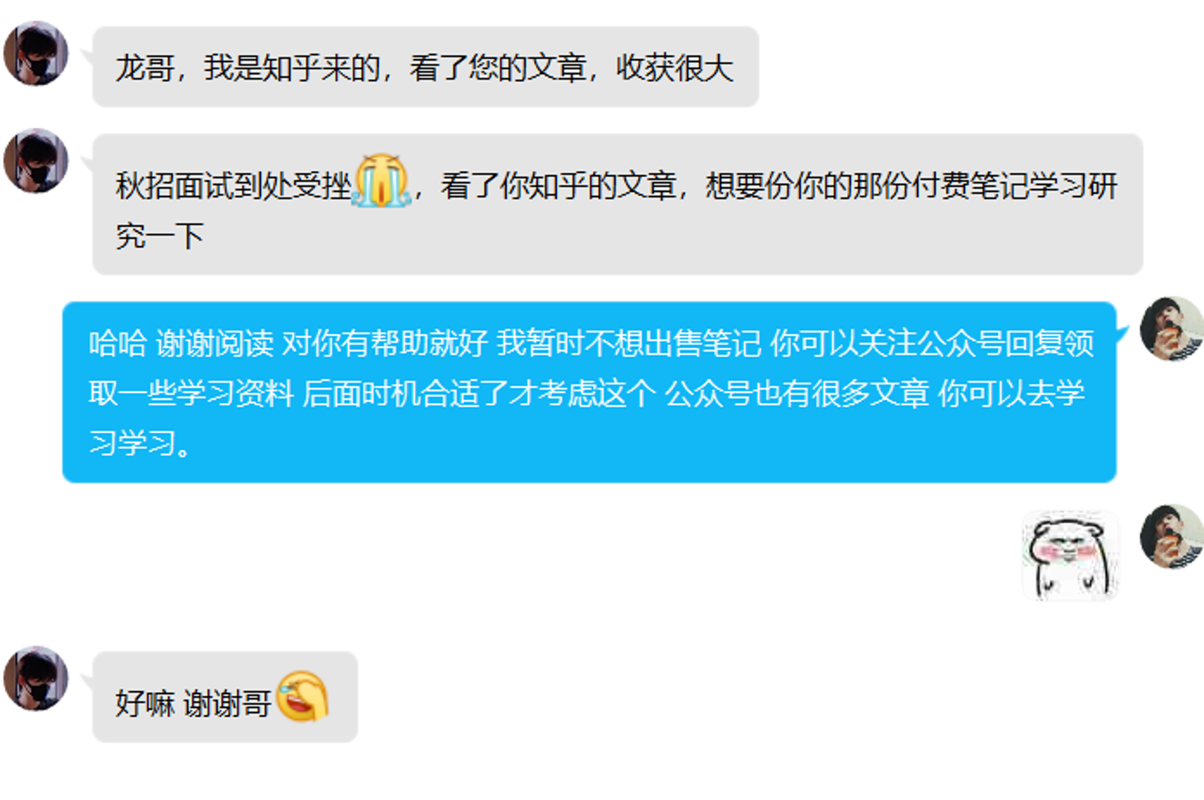Viewport: 1204px width, 800px height.
Task: Click avatar next to 秋招面试 message
Action: click(36, 161)
